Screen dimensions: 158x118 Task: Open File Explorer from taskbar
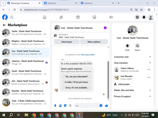pos(26,115)
